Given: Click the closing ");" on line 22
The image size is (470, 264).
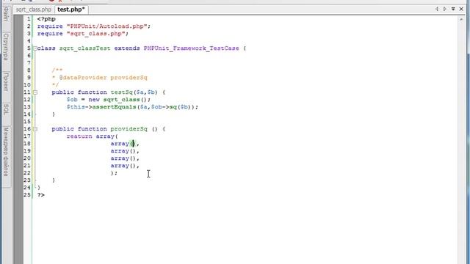Looking at the screenshot, I should 115,173.
